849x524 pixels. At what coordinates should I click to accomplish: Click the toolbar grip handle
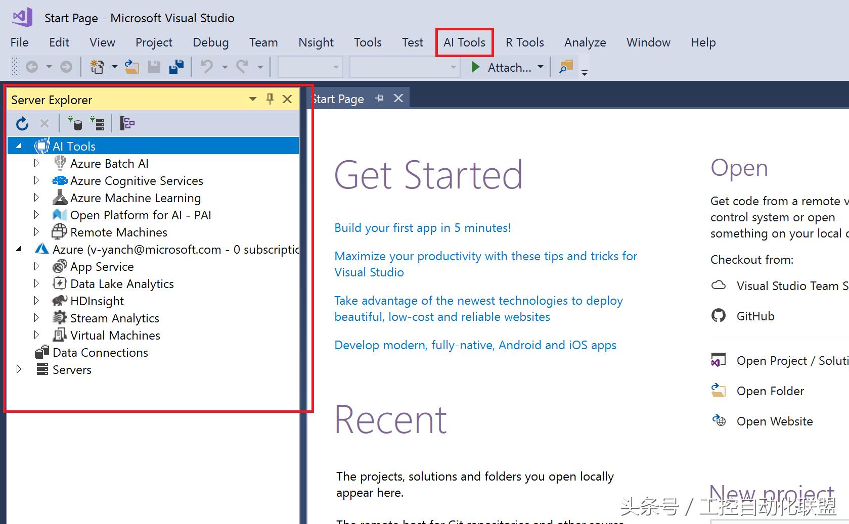15,67
